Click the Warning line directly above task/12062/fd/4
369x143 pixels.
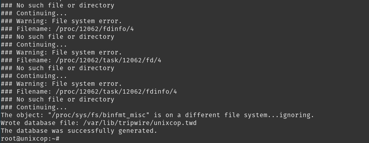pos(62,52)
